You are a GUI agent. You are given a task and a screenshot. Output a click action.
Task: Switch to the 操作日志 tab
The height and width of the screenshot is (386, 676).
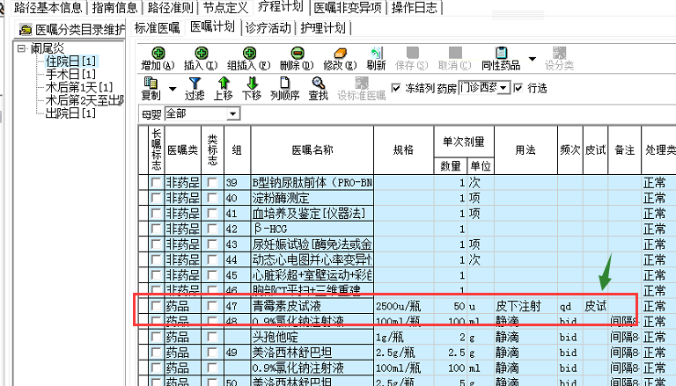[x=415, y=7]
